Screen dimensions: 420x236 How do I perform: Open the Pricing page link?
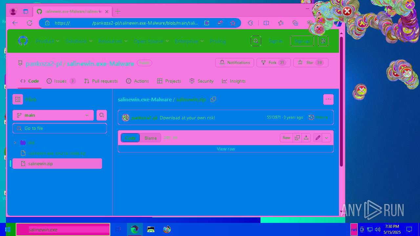218,41
